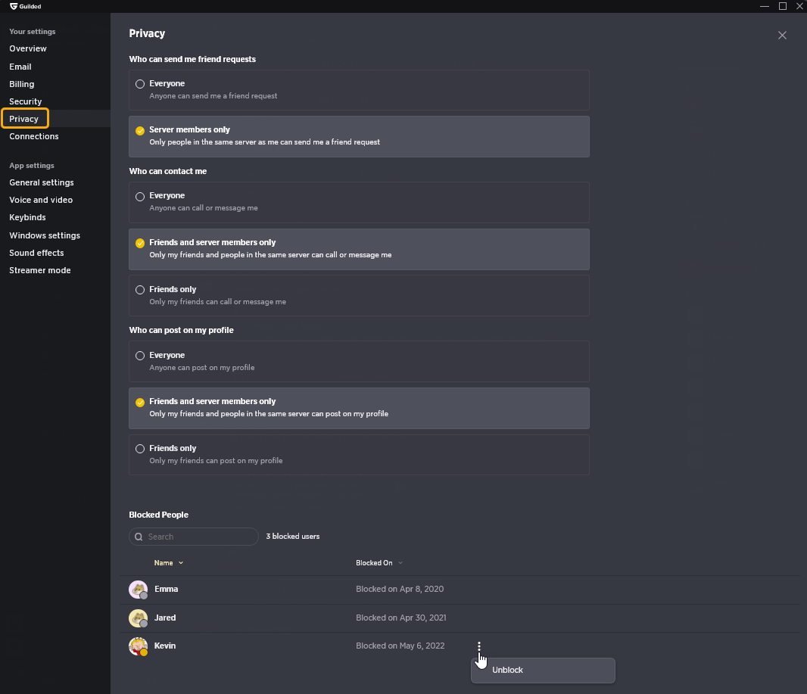The height and width of the screenshot is (694, 807).
Task: Click Unblock in Kevin's popup menu
Action: 543,670
